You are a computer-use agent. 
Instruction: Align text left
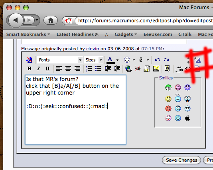pos(59,69)
